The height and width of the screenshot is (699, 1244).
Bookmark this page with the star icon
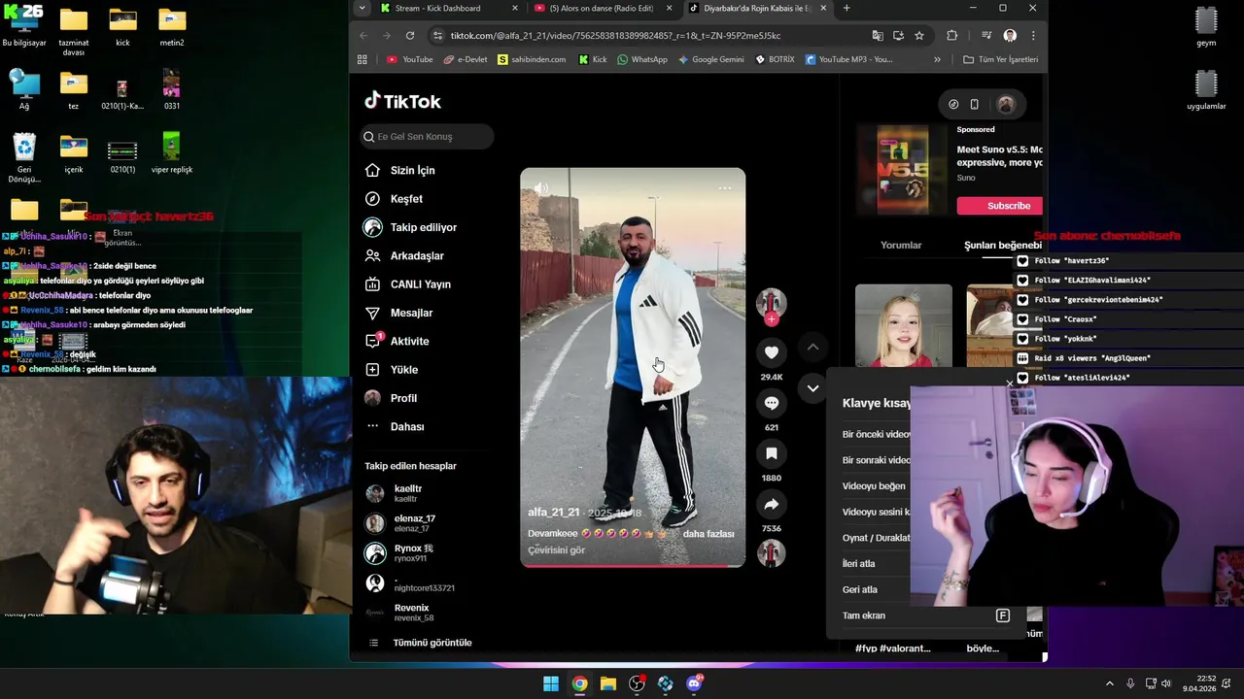[919, 35]
